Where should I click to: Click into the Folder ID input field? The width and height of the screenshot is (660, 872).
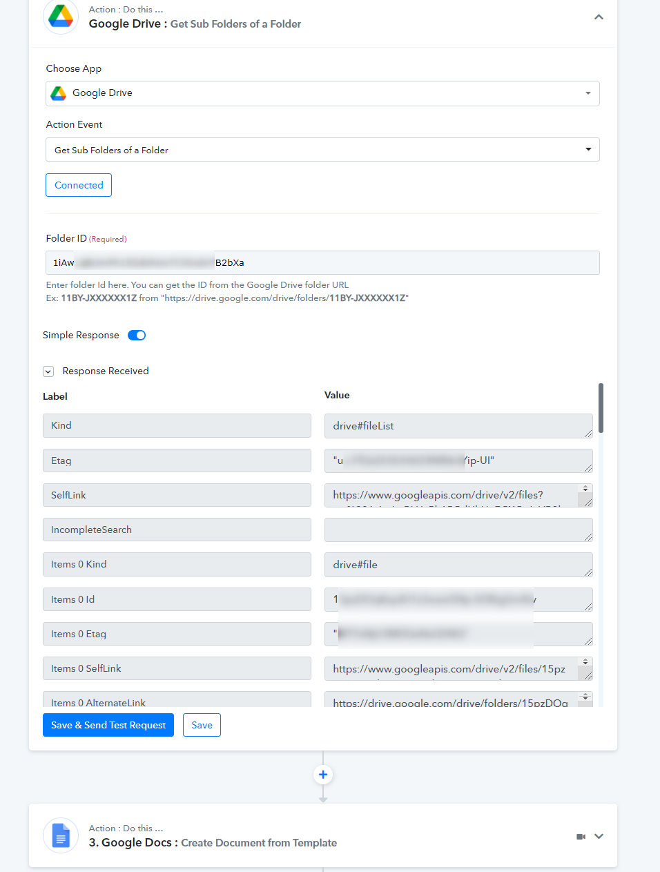coord(322,263)
